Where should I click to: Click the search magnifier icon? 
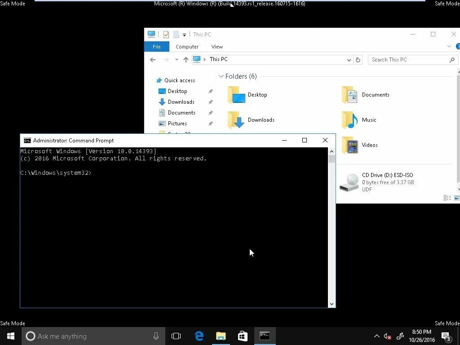point(452,60)
